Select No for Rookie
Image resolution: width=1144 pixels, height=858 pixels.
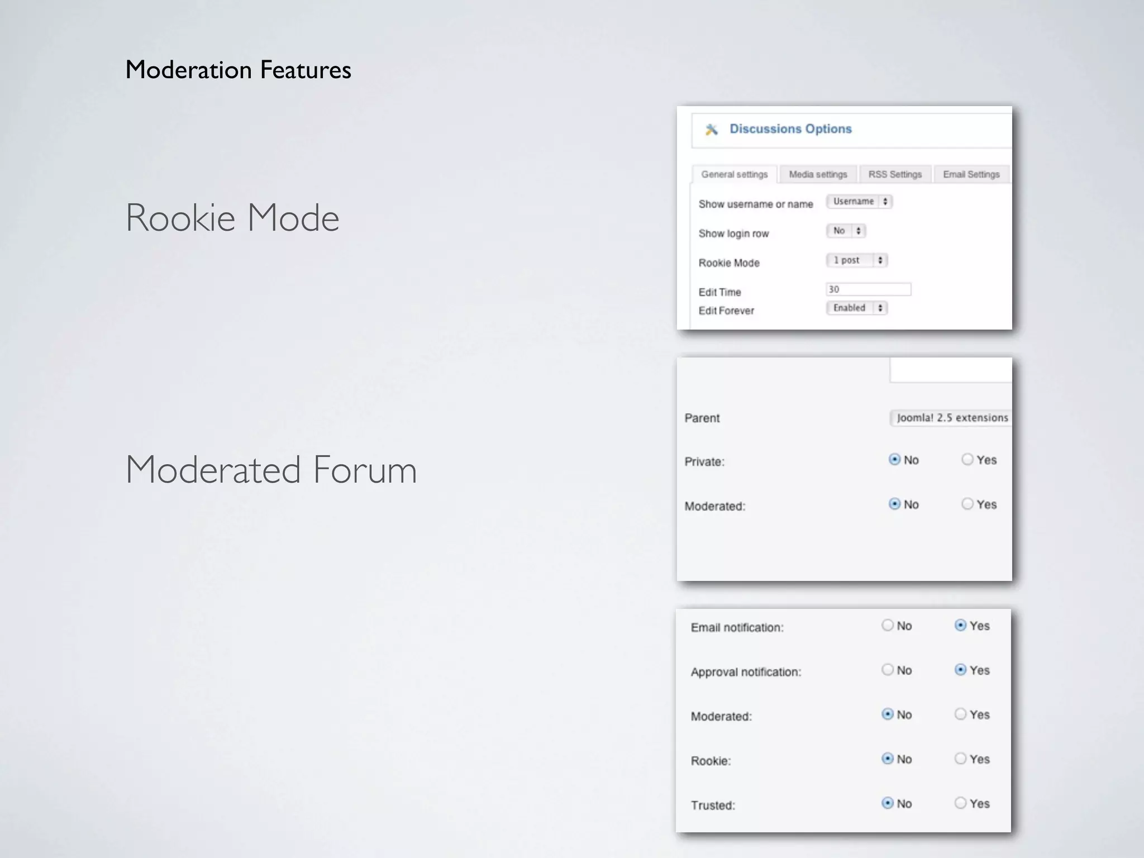tap(888, 759)
